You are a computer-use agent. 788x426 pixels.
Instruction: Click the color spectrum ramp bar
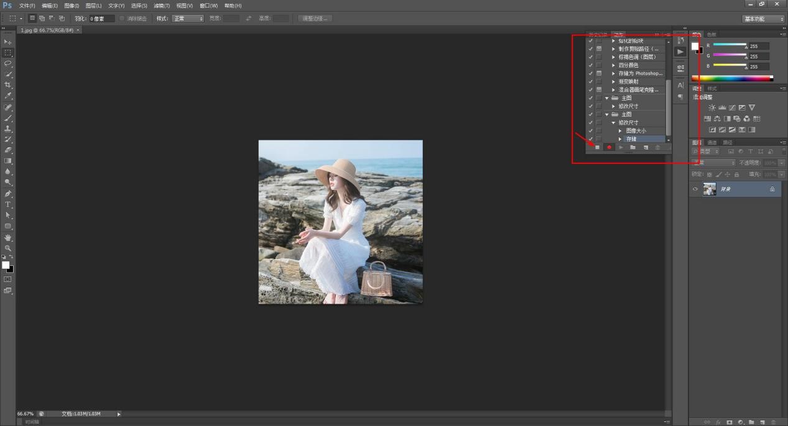(732, 78)
